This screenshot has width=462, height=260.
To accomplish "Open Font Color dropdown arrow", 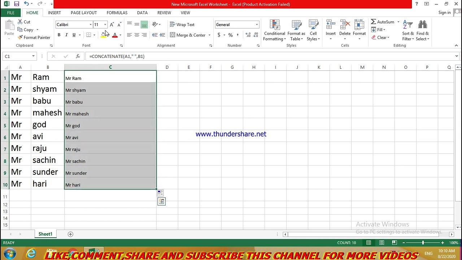I will coord(120,35).
